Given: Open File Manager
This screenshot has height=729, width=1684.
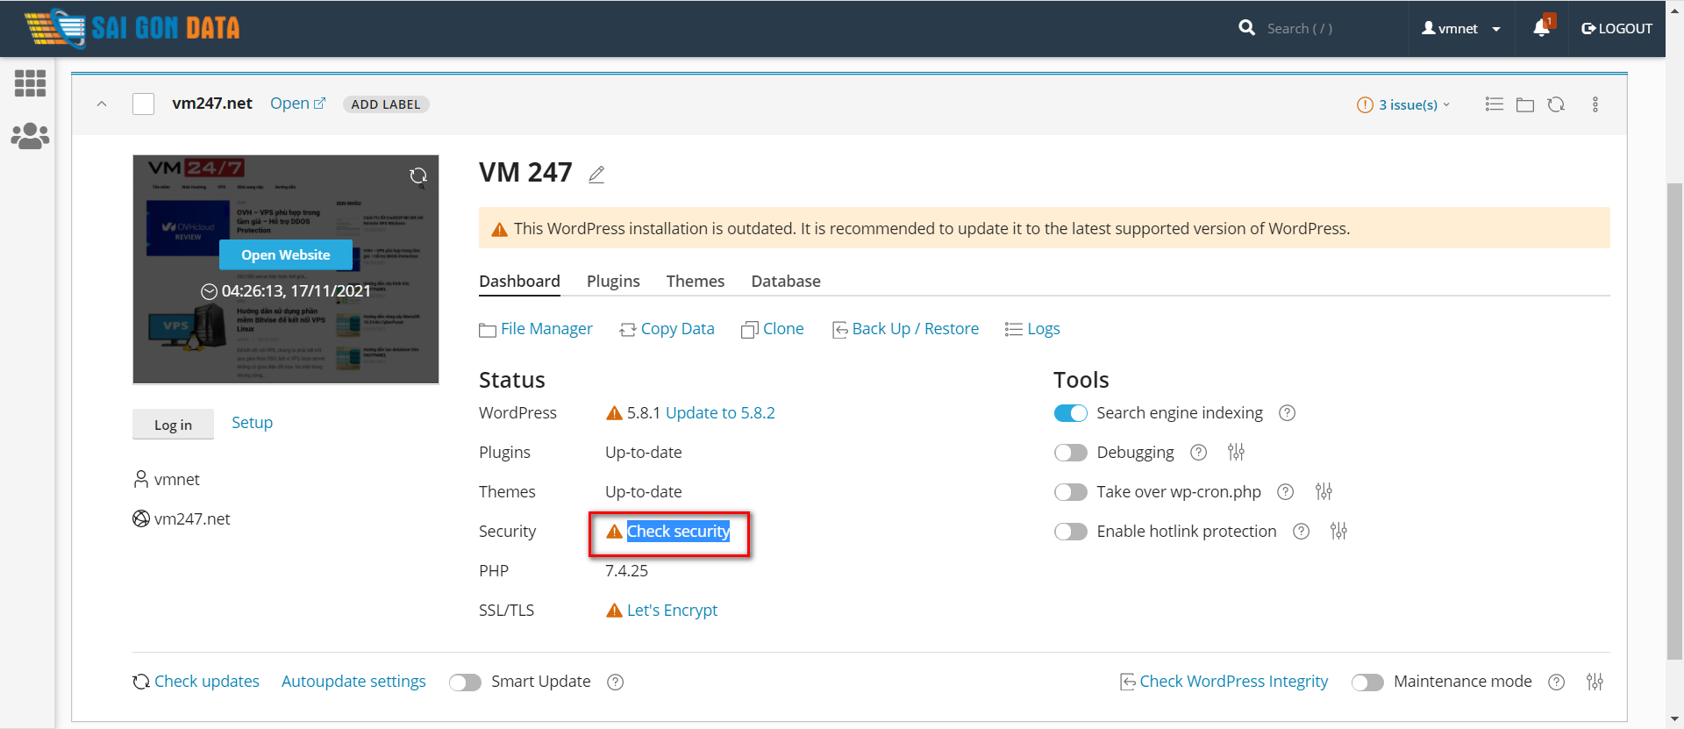Looking at the screenshot, I should 536,329.
